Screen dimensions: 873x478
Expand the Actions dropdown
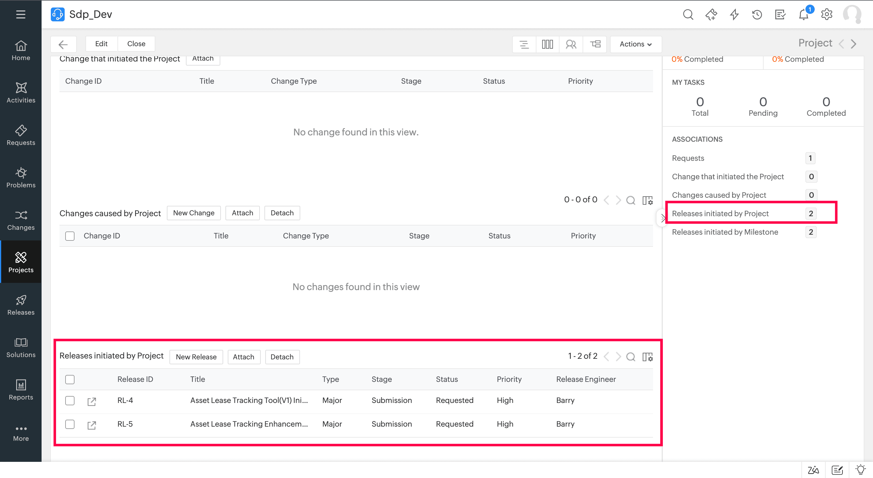(x=635, y=44)
